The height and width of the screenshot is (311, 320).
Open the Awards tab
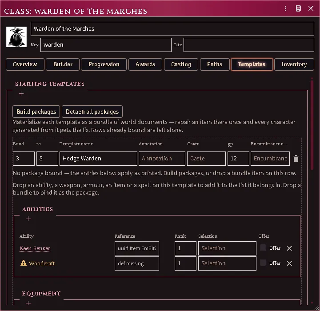(x=145, y=64)
